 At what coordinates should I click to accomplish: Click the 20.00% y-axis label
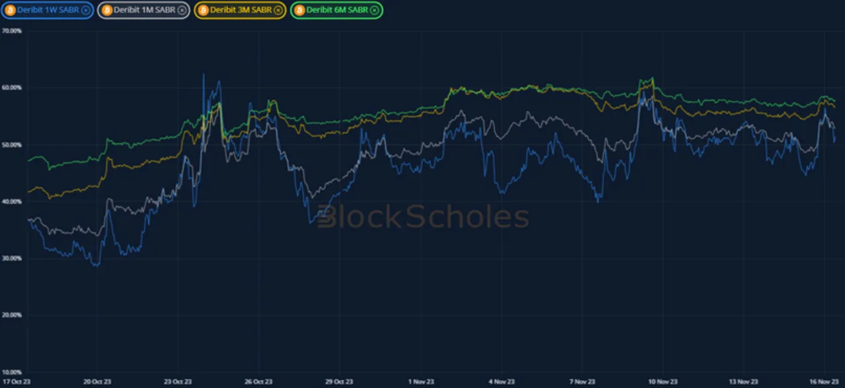12,315
